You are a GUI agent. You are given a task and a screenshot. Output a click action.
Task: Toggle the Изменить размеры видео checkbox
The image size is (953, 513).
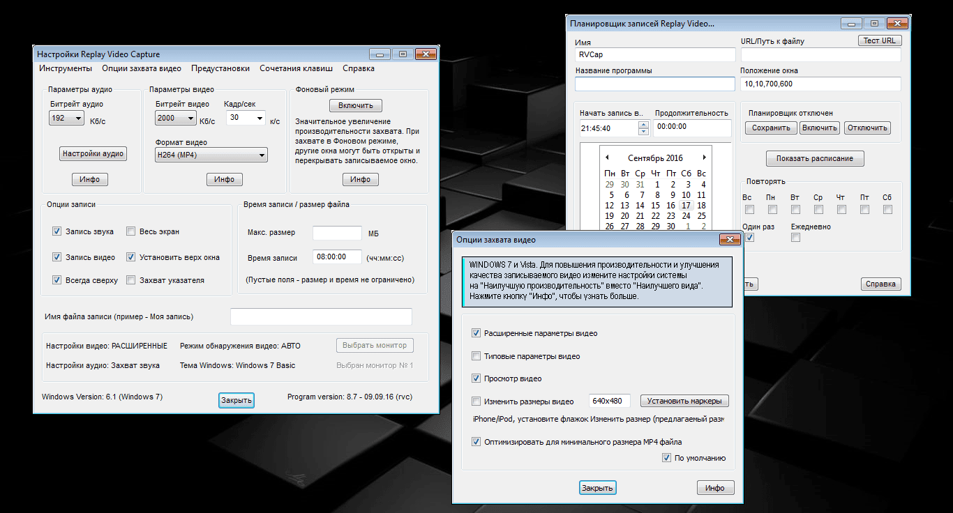[476, 401]
